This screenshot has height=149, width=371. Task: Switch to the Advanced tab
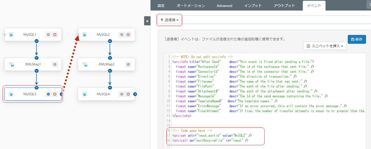tap(224, 6)
